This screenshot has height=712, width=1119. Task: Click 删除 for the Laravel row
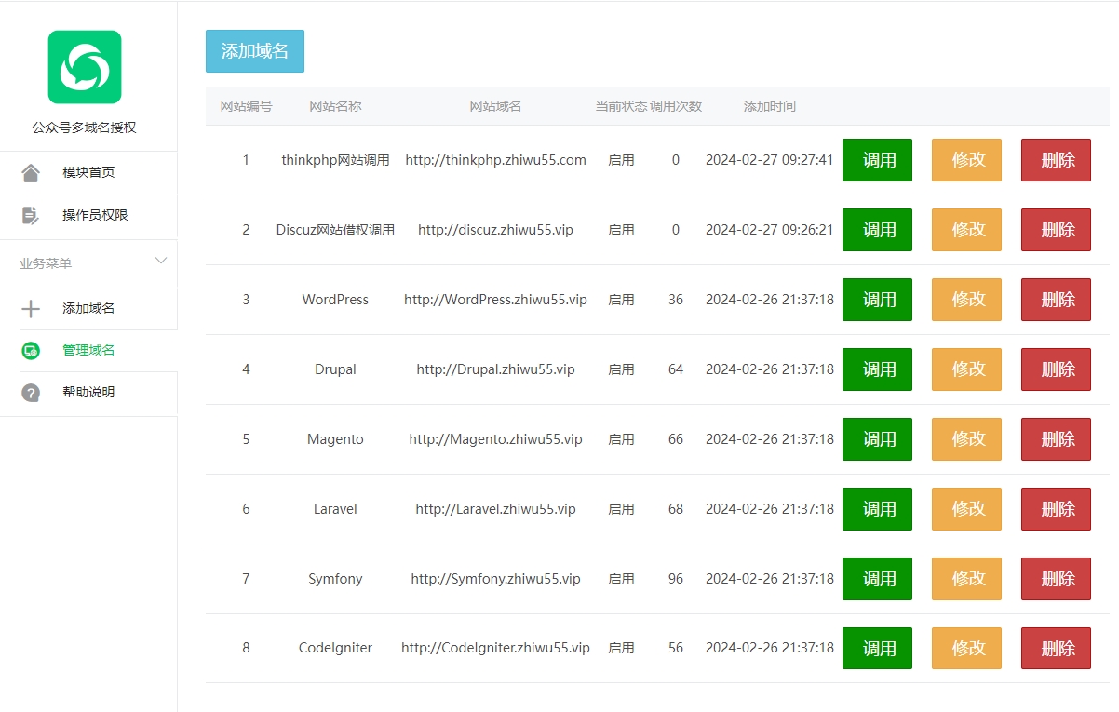[1056, 509]
